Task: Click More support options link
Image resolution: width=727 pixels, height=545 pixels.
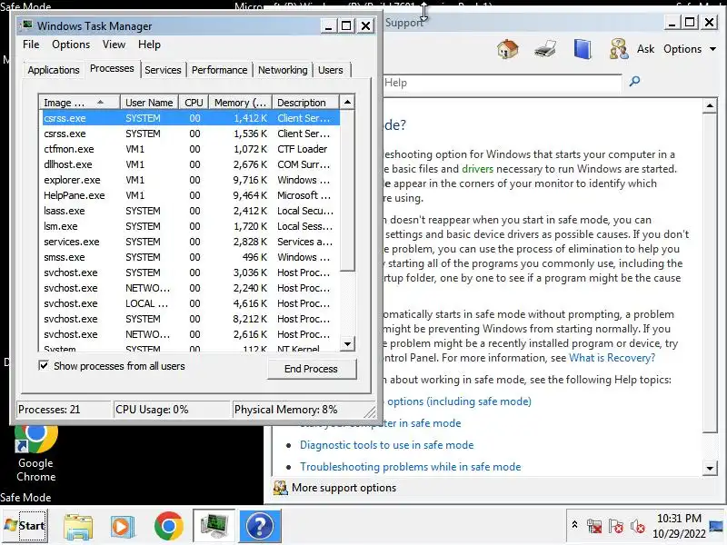Action: (x=344, y=488)
